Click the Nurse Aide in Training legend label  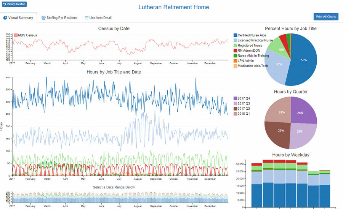[253, 55]
